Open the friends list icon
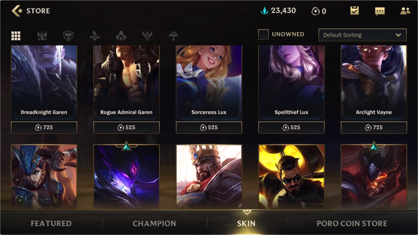This screenshot has height=235, width=418. click(405, 11)
